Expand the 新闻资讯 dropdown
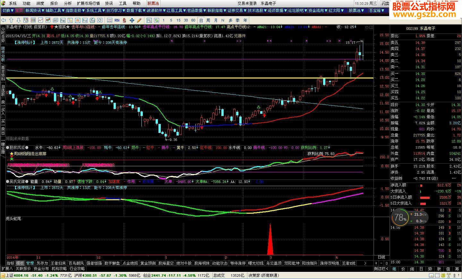 tap(35, 10)
